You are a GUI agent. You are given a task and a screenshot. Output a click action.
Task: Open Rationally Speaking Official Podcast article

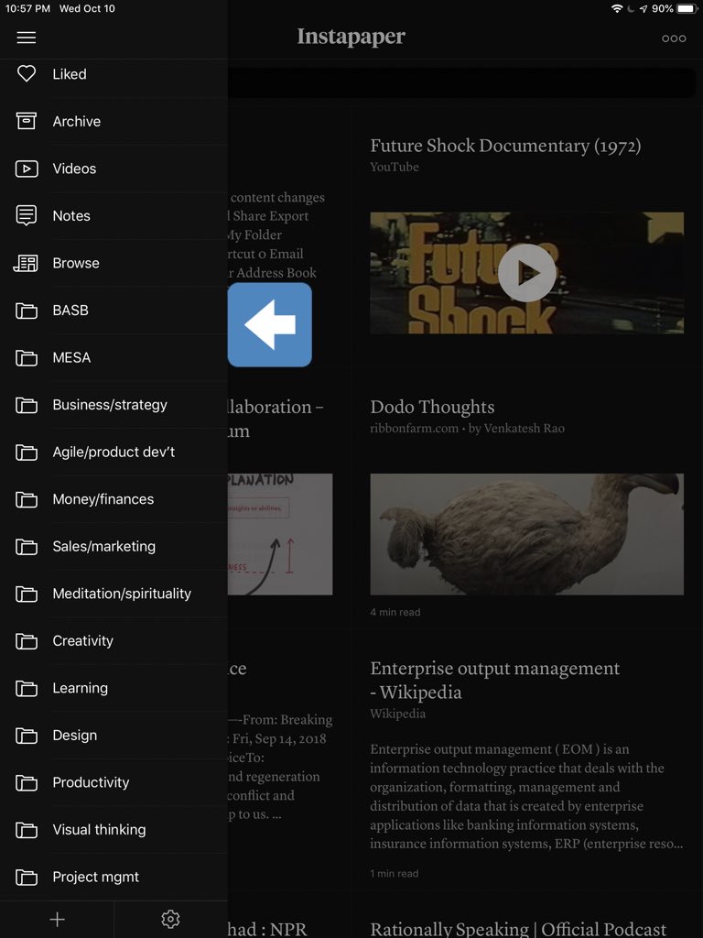(518, 929)
